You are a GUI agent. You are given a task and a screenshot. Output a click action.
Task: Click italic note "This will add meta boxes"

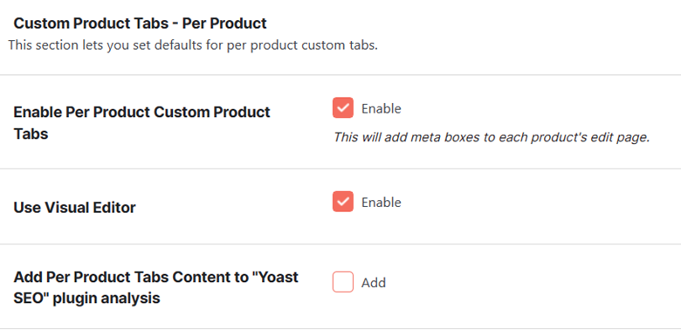[405, 138]
